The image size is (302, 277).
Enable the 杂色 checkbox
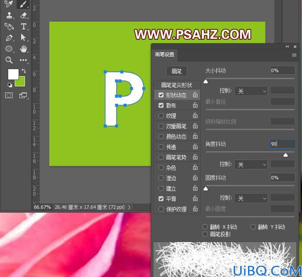tap(161, 167)
